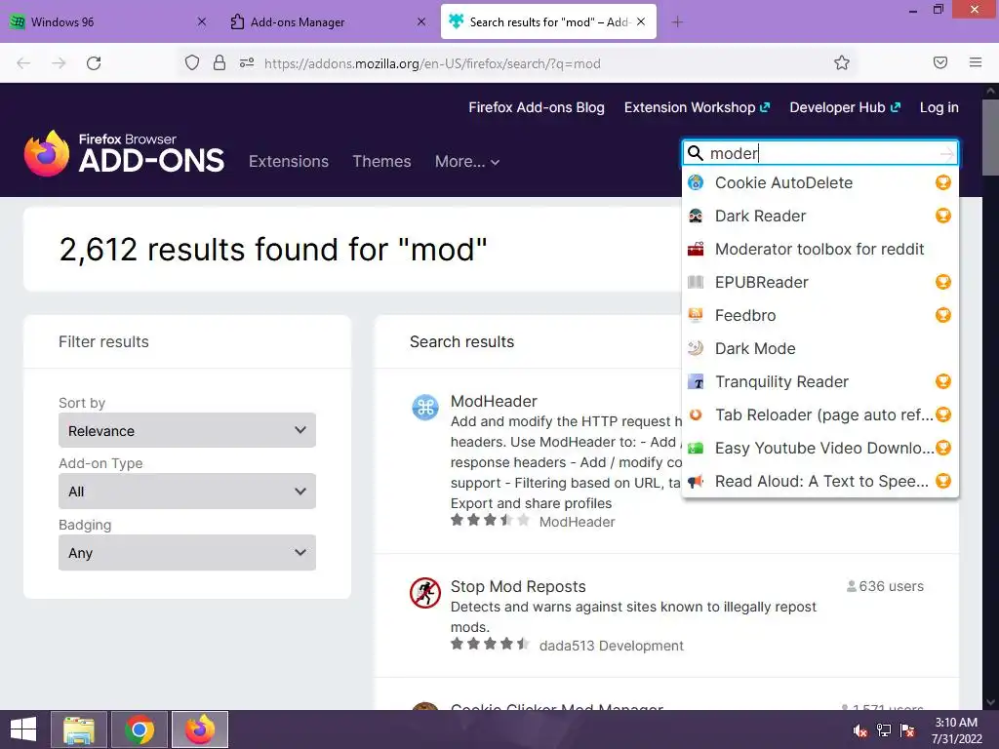Click muted volume tray icon
This screenshot has height=749, width=999.
tap(860, 730)
